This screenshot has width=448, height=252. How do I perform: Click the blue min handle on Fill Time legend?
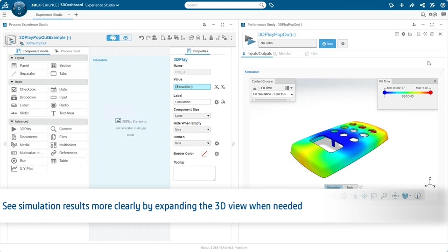(385, 92)
